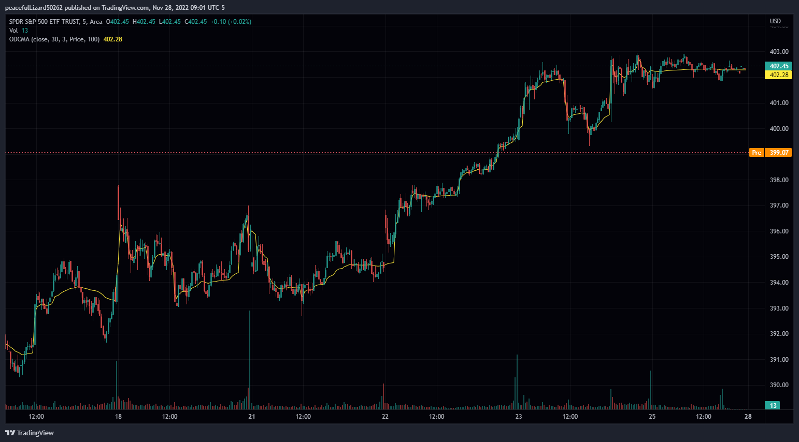Click the ODCMA indicator legend label
Screen dimensions: 799x442
pyautogui.click(x=54, y=39)
